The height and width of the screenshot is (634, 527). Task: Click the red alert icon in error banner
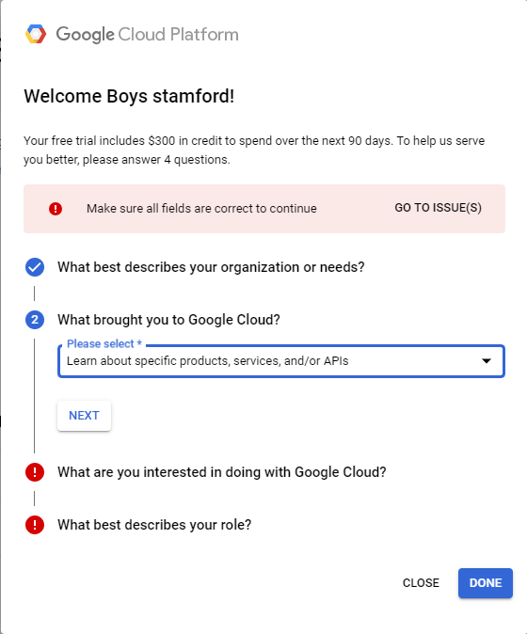56,209
